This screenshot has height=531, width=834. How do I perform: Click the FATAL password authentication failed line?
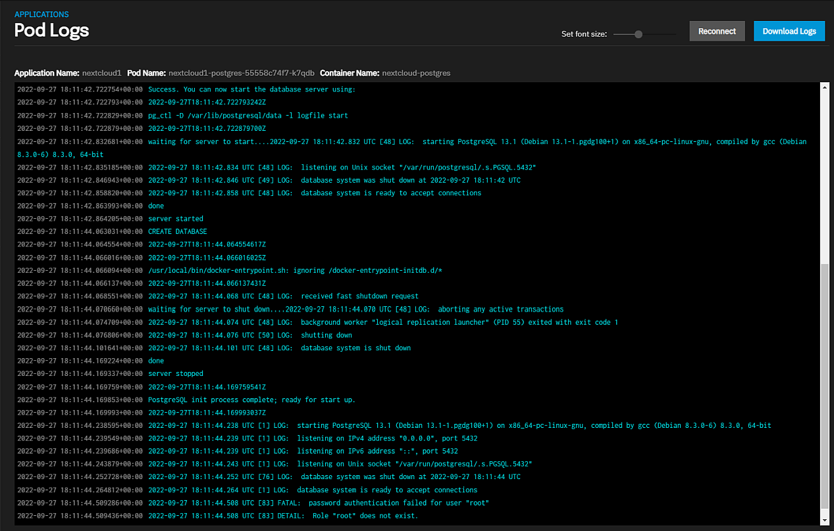318,503
